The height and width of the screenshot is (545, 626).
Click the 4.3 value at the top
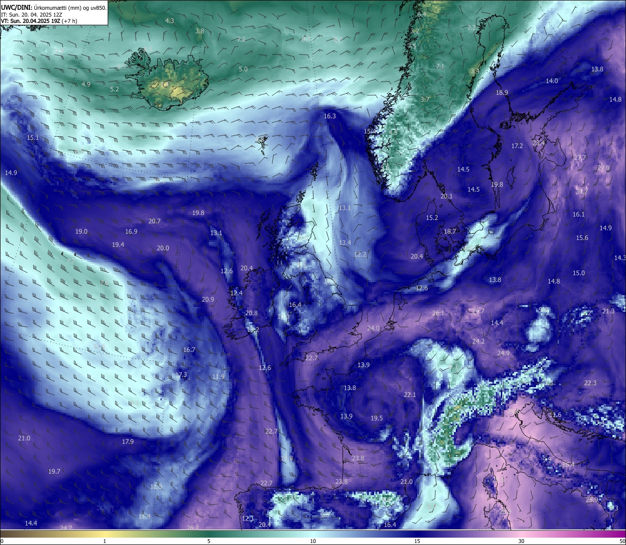(170, 21)
